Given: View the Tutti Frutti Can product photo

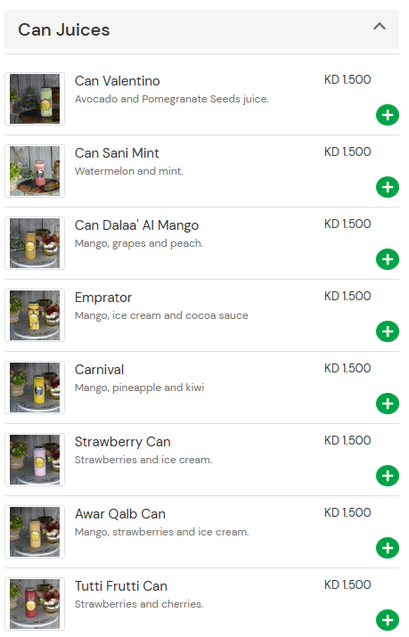Looking at the screenshot, I should click(35, 604).
